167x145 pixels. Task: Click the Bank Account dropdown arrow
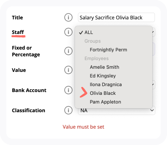coord(153,85)
